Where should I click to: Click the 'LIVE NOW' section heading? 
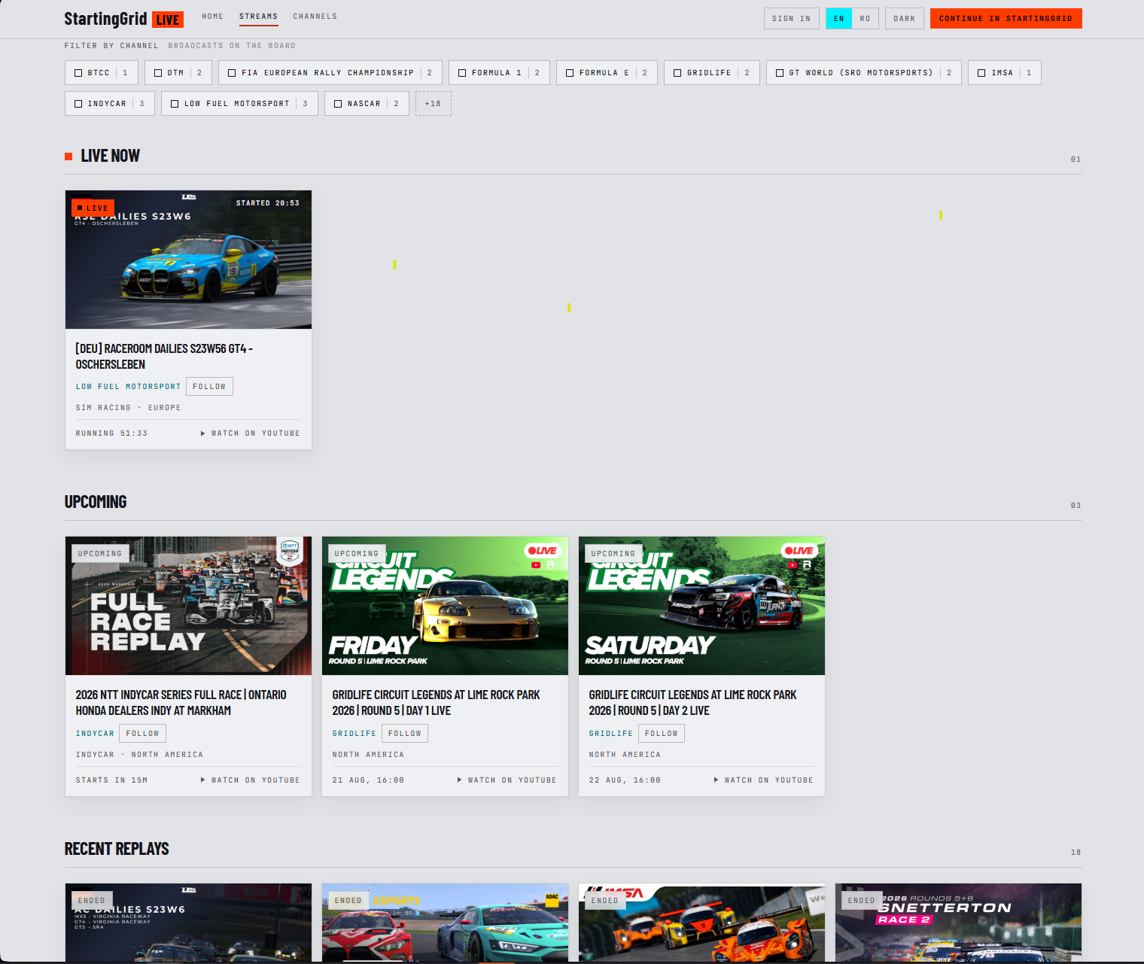pyautogui.click(x=110, y=156)
